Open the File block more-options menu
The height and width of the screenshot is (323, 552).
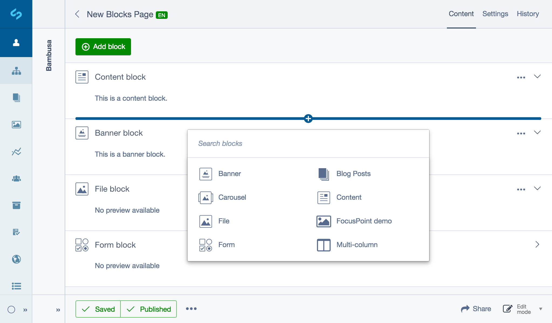[521, 189]
